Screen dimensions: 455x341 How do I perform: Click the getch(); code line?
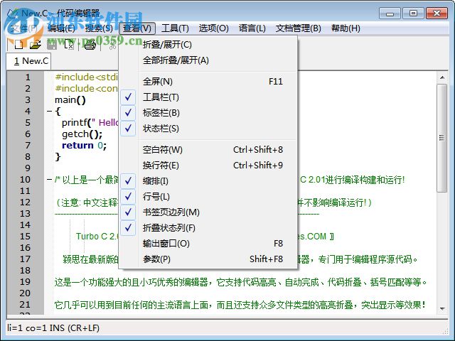(x=82, y=134)
